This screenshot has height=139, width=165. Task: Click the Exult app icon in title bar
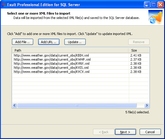click(x=3, y=5)
